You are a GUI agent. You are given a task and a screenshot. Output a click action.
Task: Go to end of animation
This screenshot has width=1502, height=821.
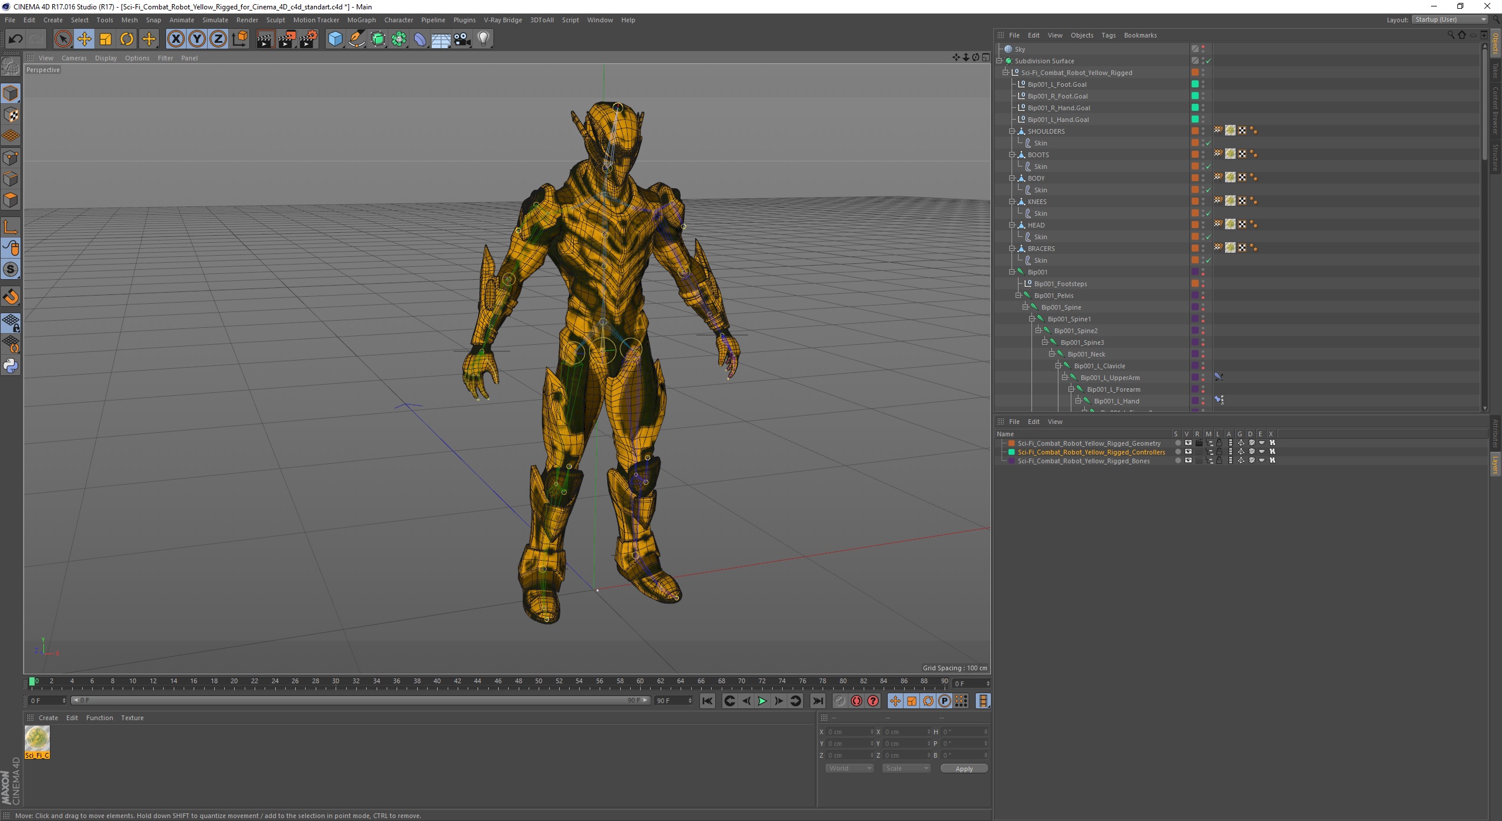818,701
